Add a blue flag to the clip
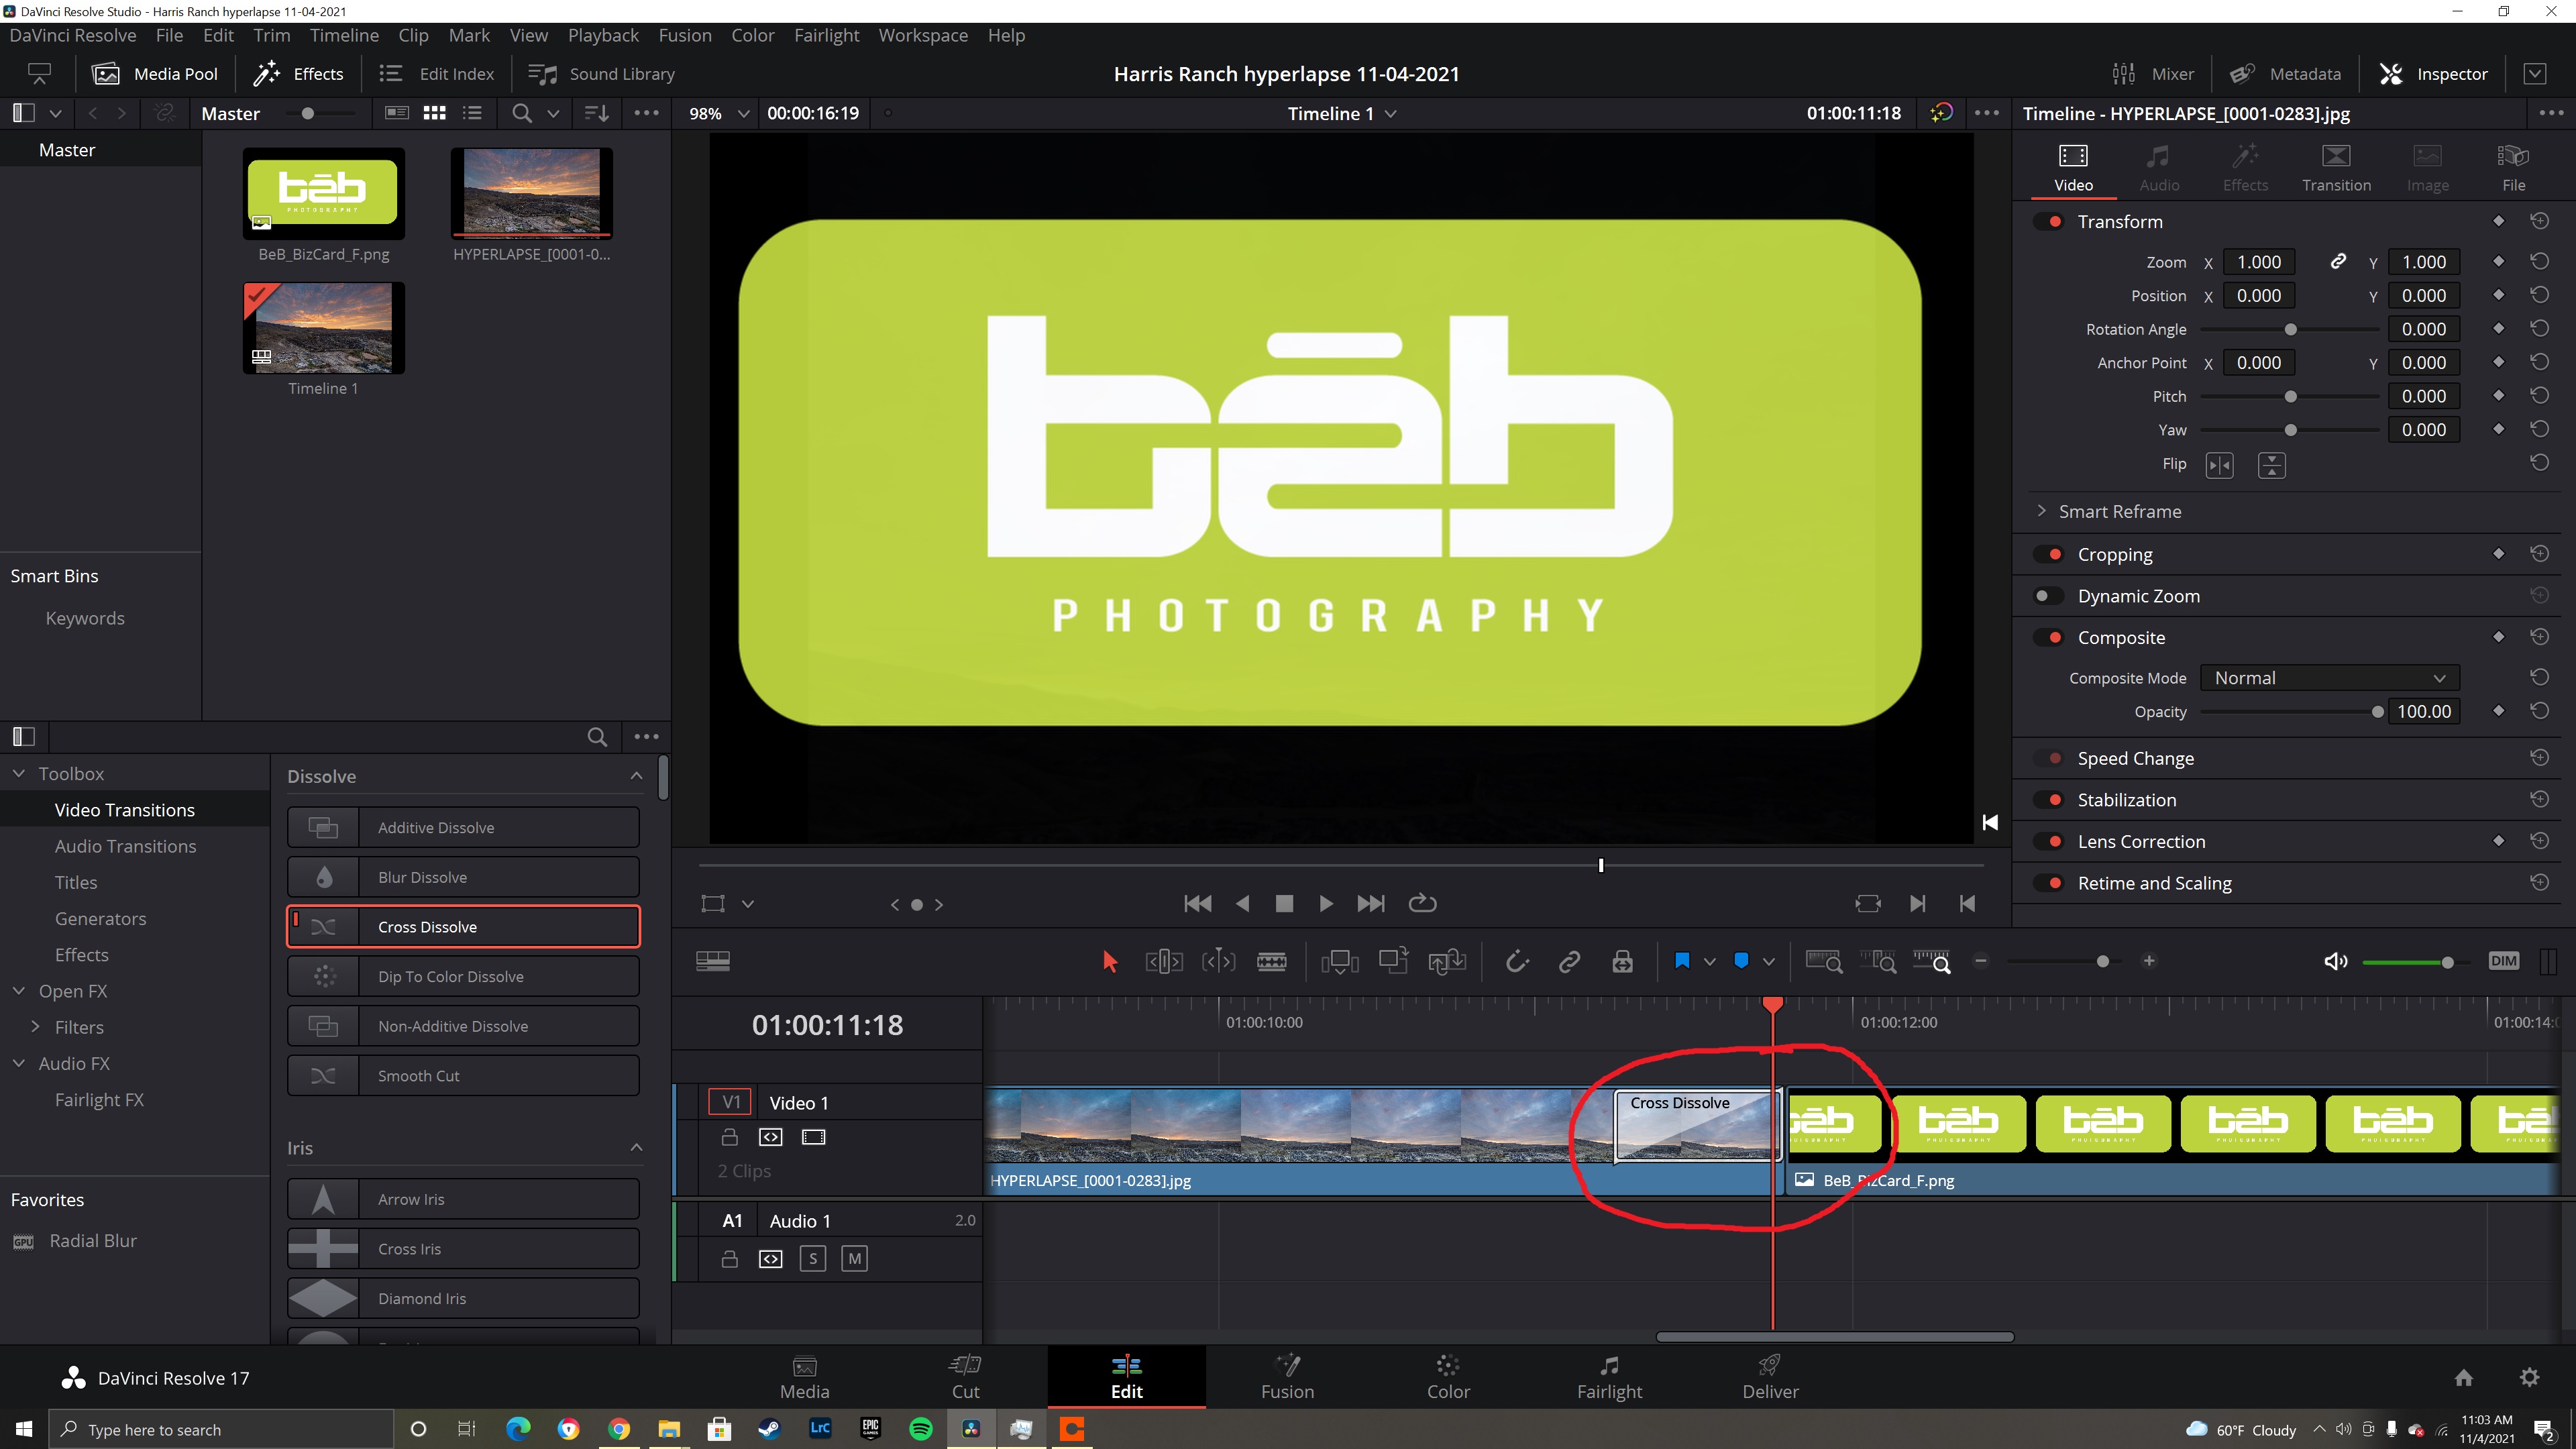 (x=1682, y=961)
